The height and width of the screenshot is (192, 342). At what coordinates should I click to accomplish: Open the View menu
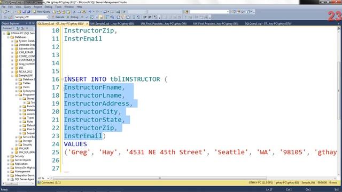(x=18, y=7)
